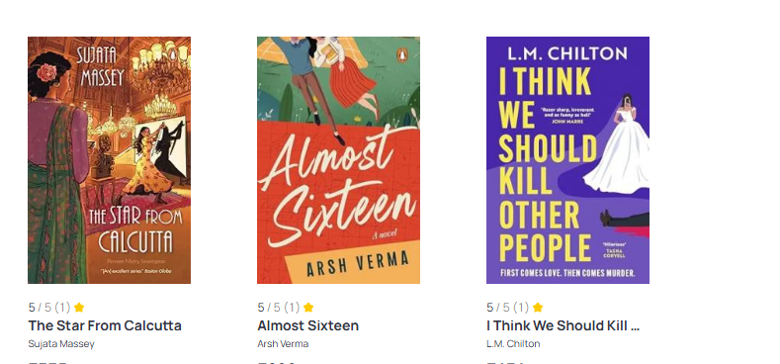The height and width of the screenshot is (364, 780).
Task: Open The Star From Calcutta book cover
Action: 109,160
